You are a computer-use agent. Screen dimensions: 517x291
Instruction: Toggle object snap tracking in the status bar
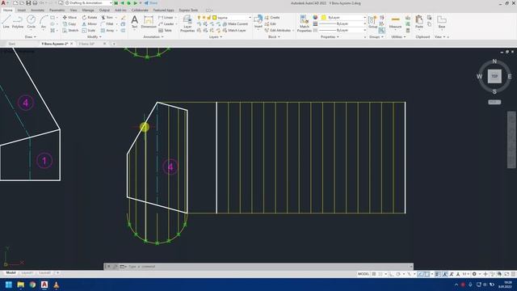click(x=420, y=274)
